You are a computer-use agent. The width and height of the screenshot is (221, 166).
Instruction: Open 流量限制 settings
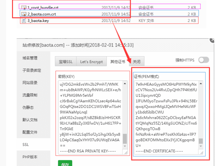(30, 95)
